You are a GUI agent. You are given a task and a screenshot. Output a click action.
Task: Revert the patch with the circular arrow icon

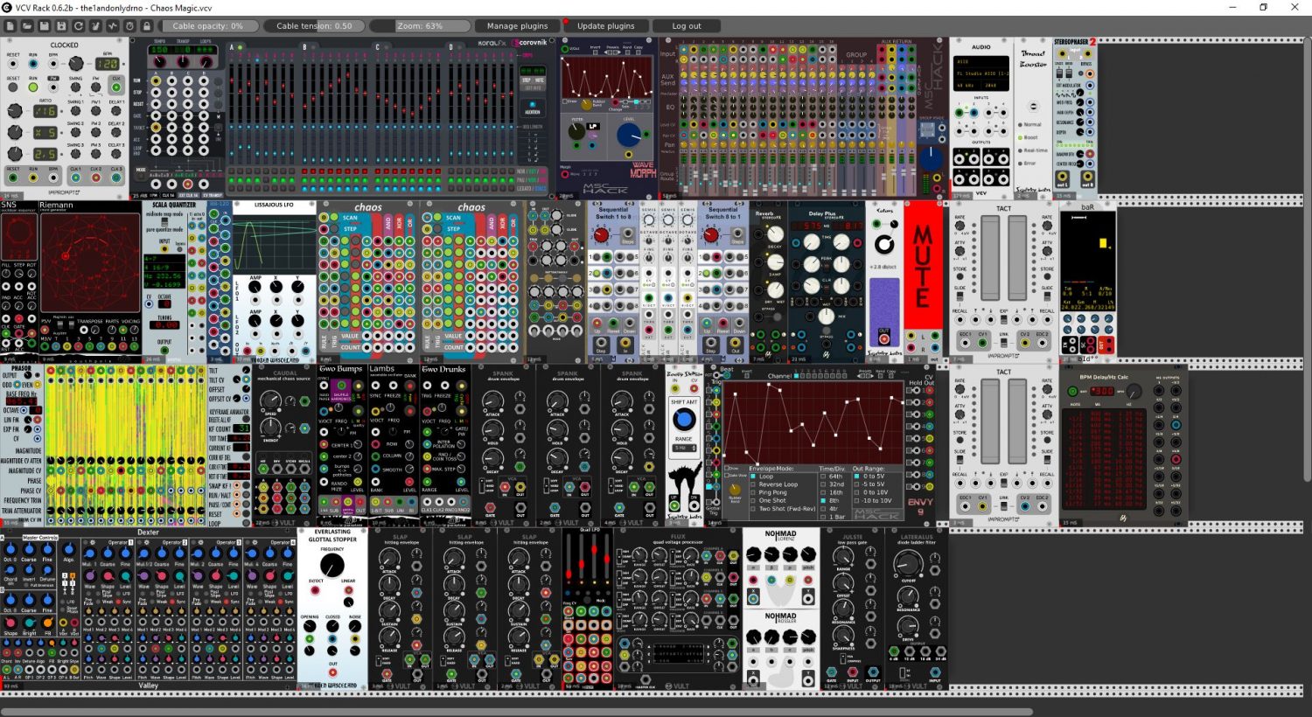tap(79, 26)
